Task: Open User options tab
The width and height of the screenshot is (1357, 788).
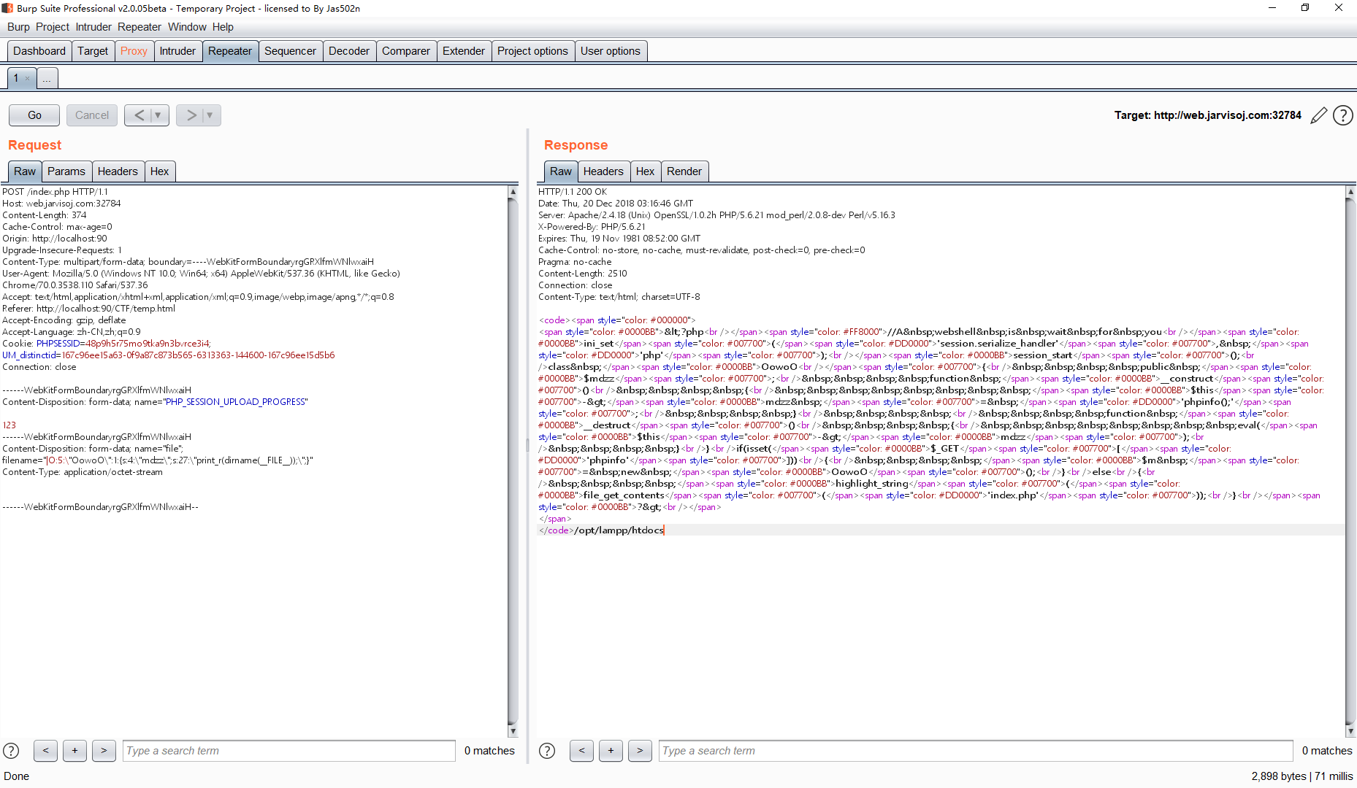Action: tap(611, 51)
